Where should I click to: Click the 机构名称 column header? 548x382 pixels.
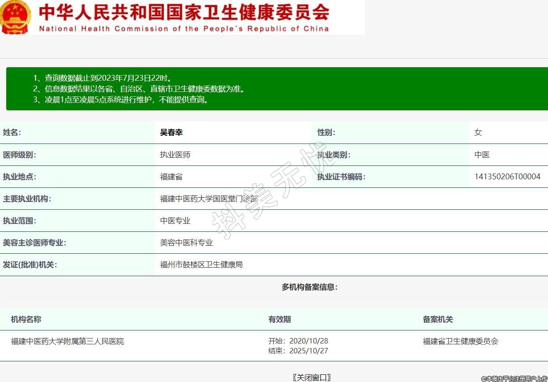(26, 319)
